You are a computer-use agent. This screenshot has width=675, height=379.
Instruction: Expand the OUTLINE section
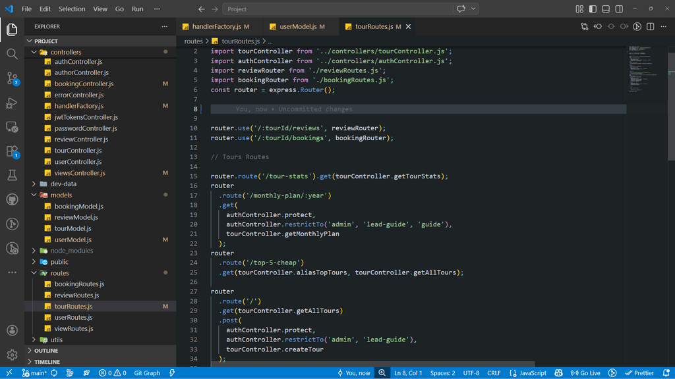pos(46,351)
